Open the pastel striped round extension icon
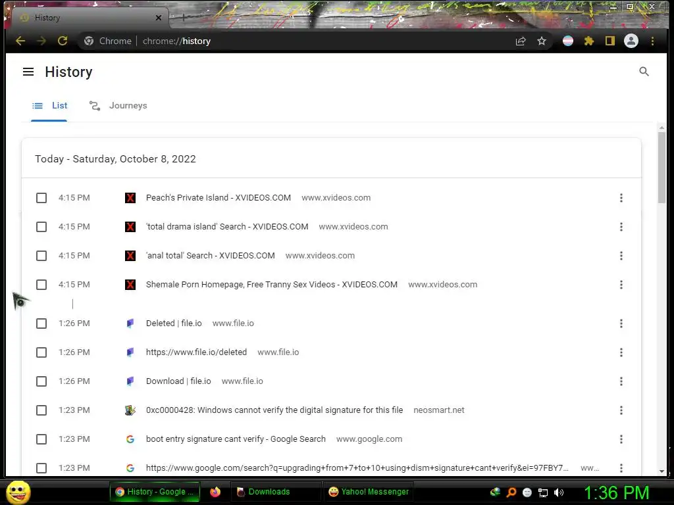Image resolution: width=674 pixels, height=505 pixels. tap(568, 41)
